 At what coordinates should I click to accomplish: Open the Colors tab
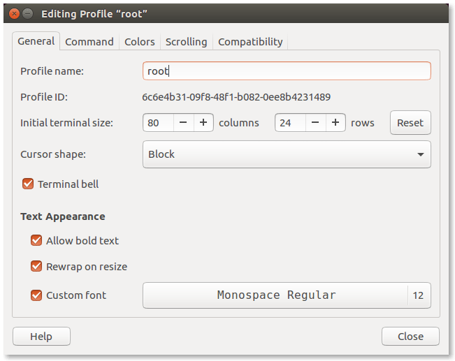click(x=140, y=42)
